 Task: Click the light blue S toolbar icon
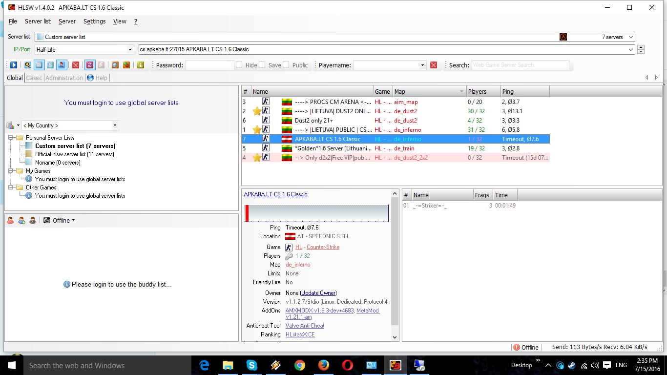click(x=50, y=65)
